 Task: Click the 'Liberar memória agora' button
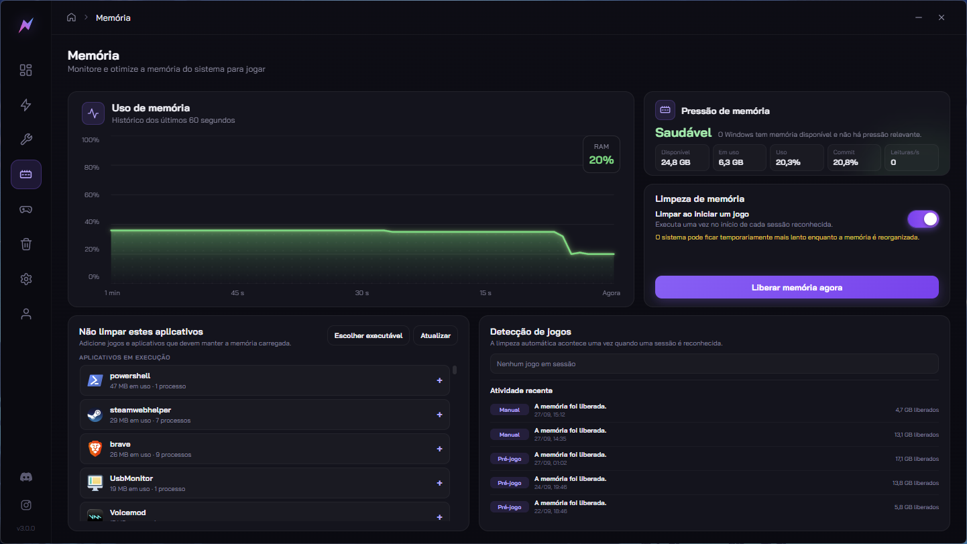(797, 287)
